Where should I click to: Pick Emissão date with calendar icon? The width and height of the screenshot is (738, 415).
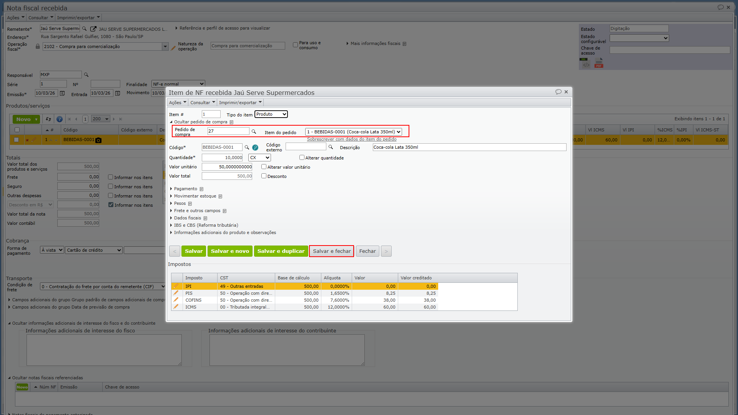(62, 93)
